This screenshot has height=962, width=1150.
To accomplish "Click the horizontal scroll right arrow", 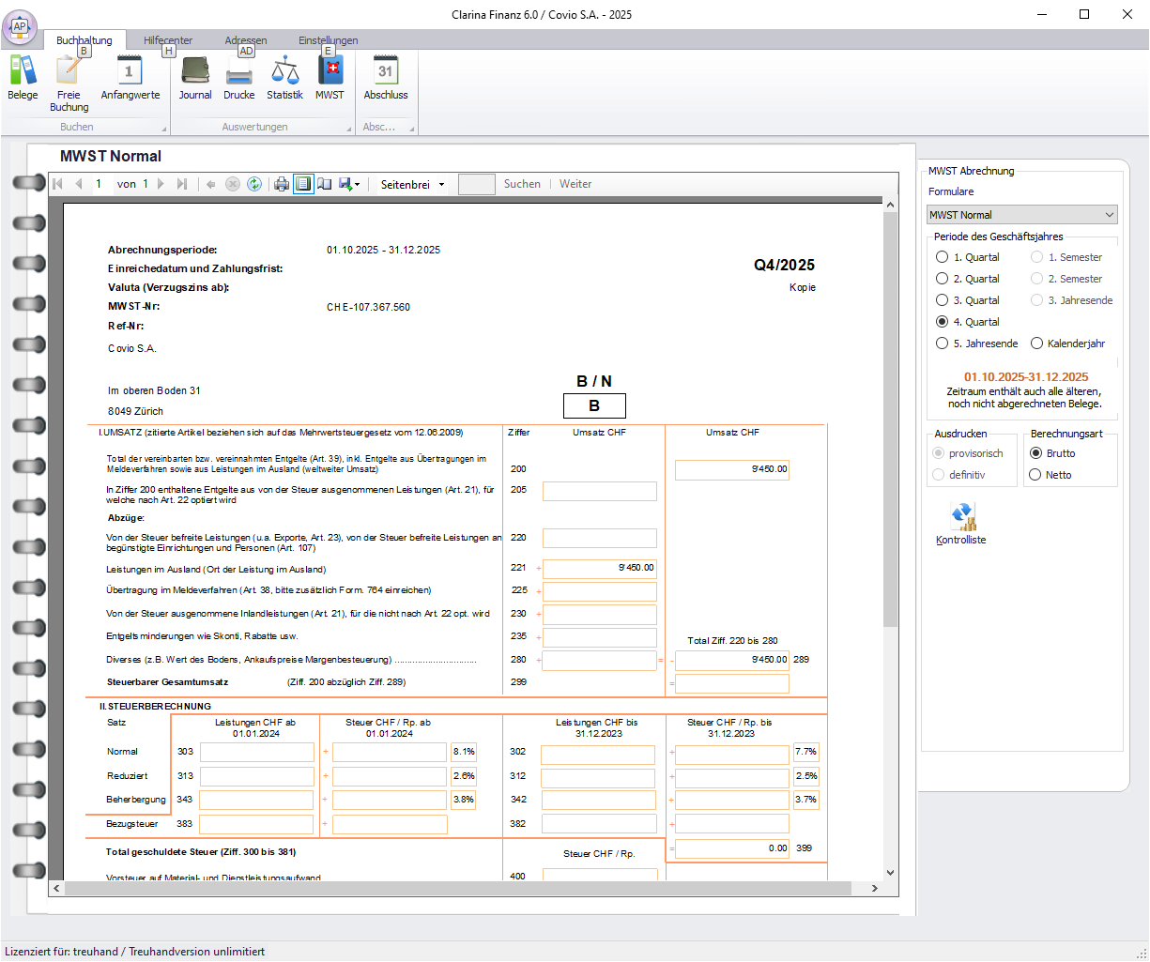I will (875, 888).
